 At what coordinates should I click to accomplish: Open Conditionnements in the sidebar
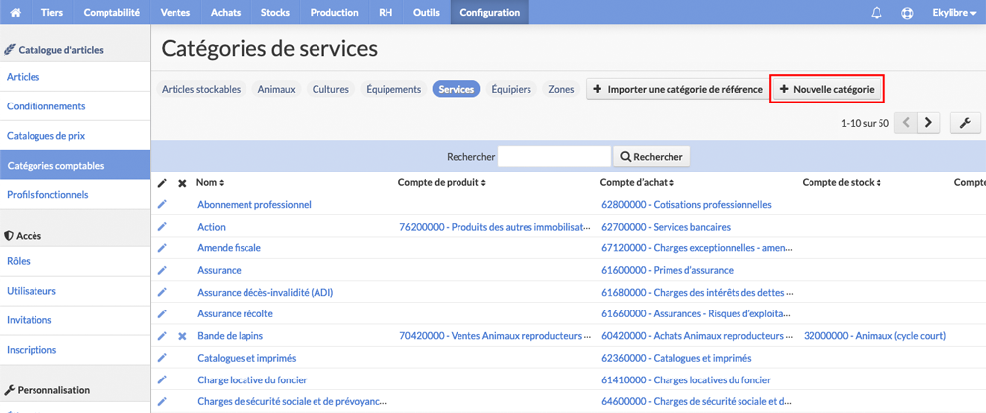click(75, 106)
